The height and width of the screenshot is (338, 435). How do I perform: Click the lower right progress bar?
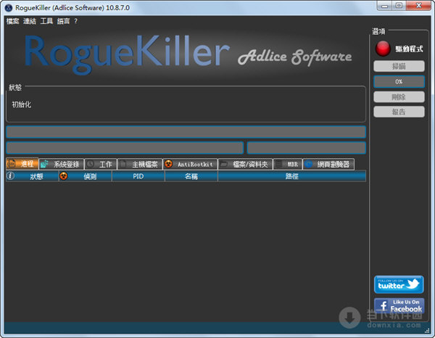307,148
